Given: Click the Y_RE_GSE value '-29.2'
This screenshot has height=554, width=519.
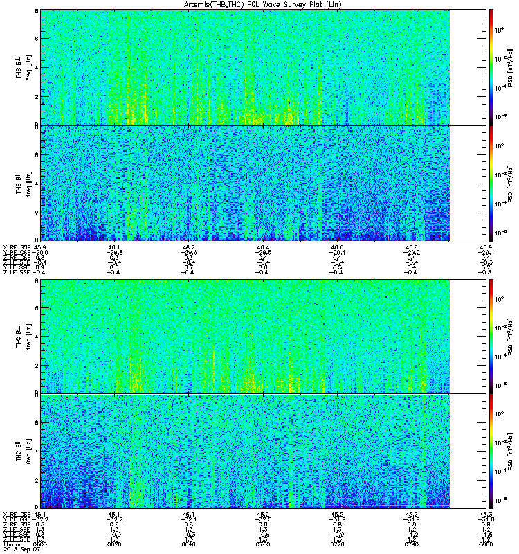Looking at the screenshot, I should 412,253.
